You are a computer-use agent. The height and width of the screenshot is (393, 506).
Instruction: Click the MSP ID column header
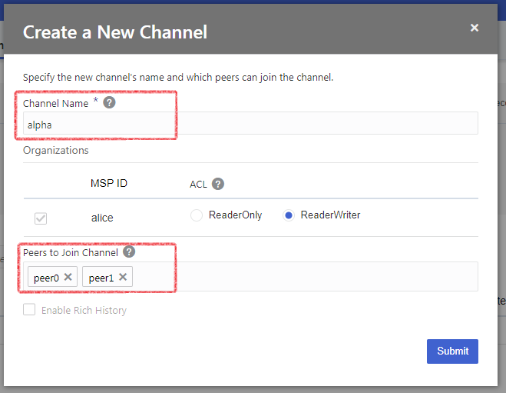point(109,184)
